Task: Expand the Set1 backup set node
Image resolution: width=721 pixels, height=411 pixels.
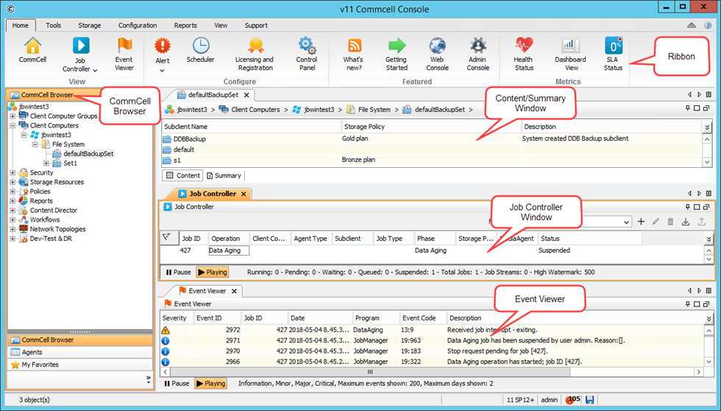Action: [x=46, y=164]
